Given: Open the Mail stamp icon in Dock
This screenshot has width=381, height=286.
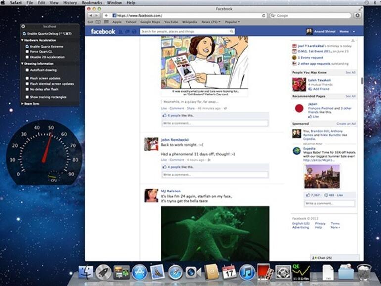Looking at the screenshot, I should (x=157, y=272).
